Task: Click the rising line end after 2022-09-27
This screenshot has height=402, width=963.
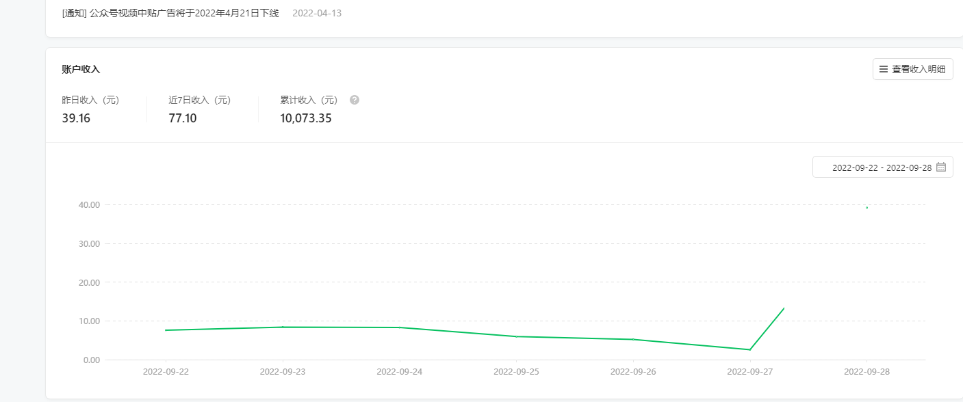Action: 784,308
